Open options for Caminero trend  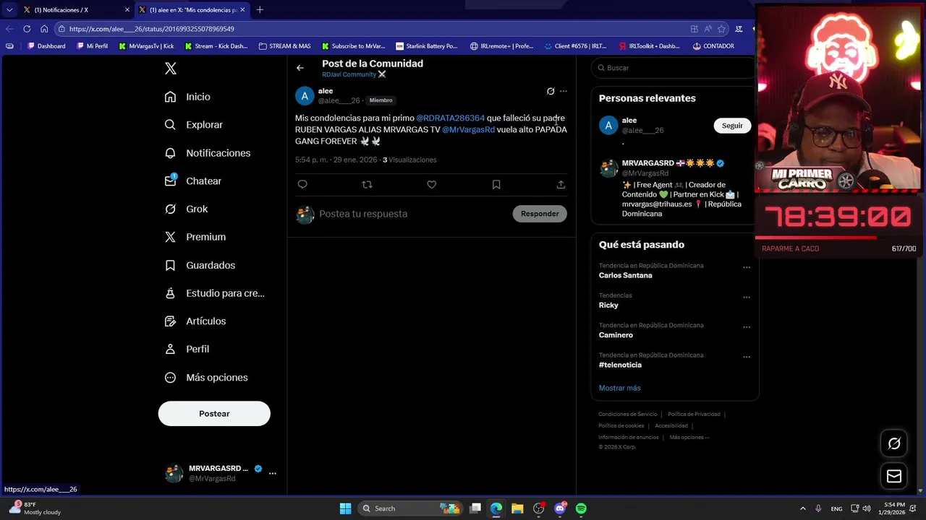[747, 327]
